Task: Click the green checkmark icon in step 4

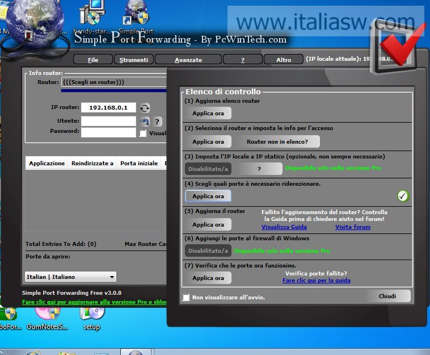Action: 403,196
